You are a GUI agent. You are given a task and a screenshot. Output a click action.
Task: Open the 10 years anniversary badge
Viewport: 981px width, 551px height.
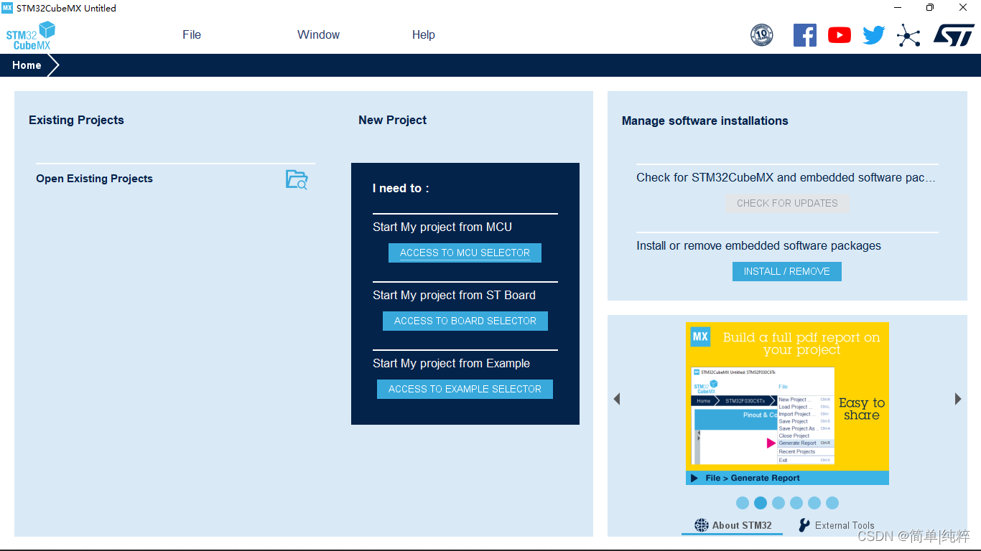point(762,34)
